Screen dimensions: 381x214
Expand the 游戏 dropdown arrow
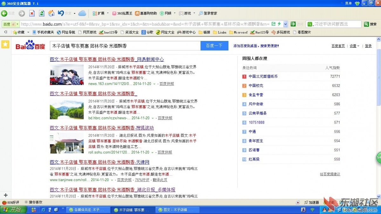coord(194,13)
